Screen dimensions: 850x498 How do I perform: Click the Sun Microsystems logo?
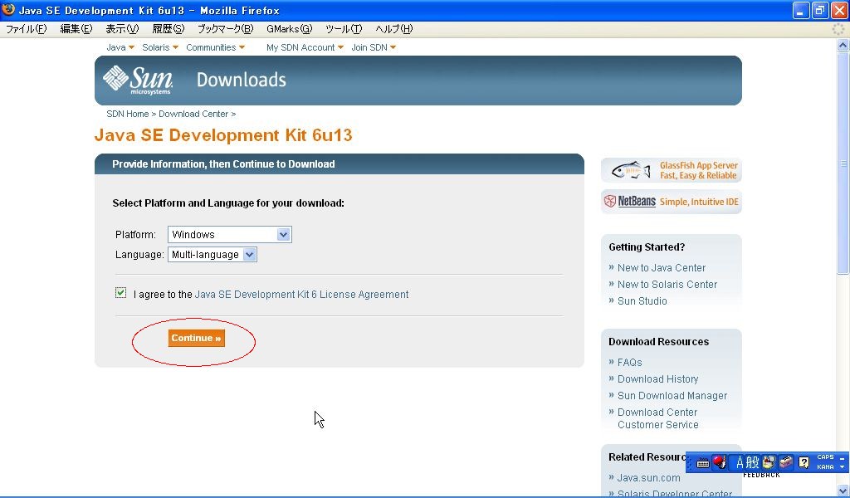139,80
